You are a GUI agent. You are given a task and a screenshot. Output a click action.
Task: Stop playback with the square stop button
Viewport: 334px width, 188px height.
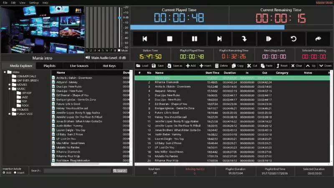pos(170,39)
